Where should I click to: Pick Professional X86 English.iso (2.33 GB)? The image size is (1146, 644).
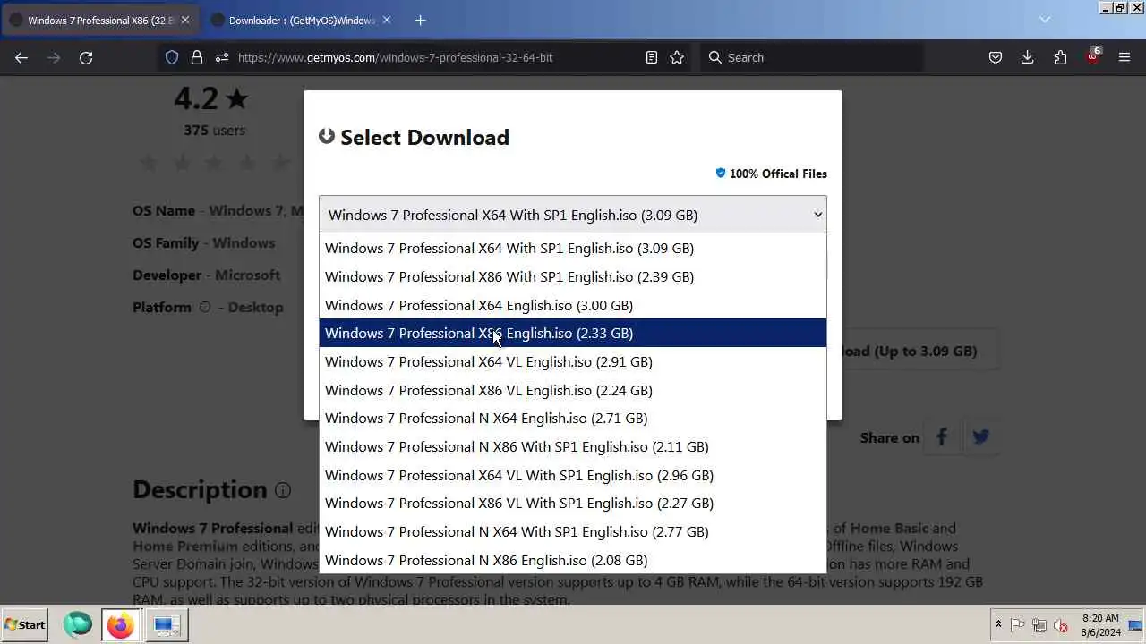[x=573, y=333]
